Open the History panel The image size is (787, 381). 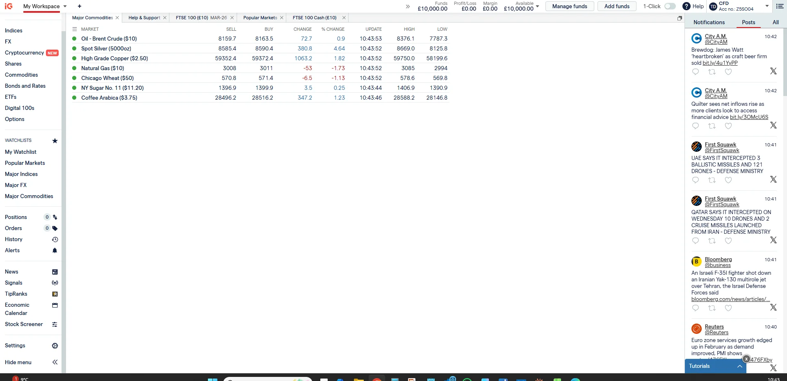(14, 240)
